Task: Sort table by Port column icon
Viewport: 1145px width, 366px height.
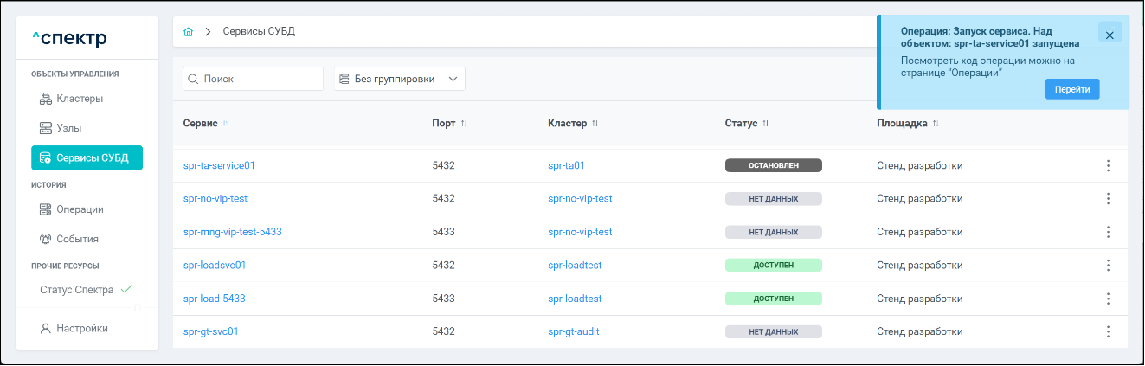Action: click(464, 124)
